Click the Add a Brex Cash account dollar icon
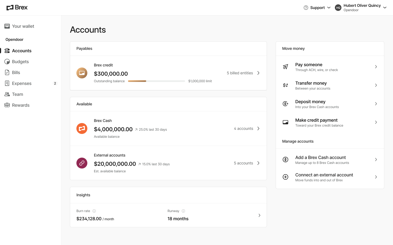 pyautogui.click(x=285, y=160)
